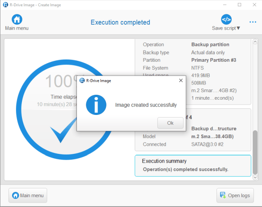Click the Main menu button at bottom

(28, 195)
